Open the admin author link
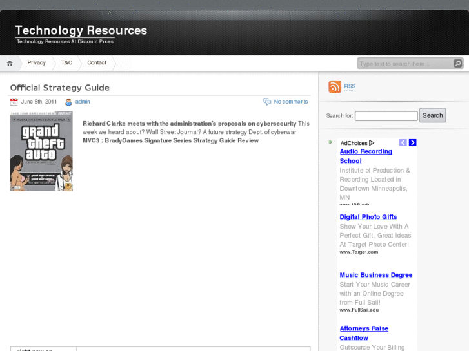 (x=83, y=102)
